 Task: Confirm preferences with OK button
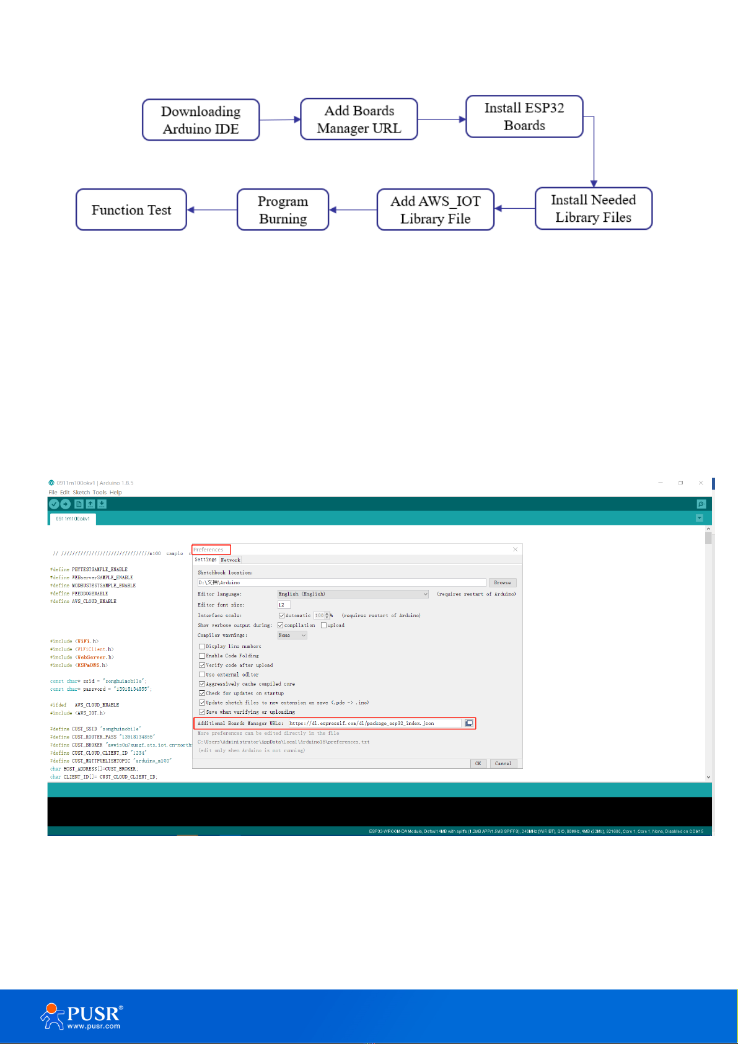point(478,763)
